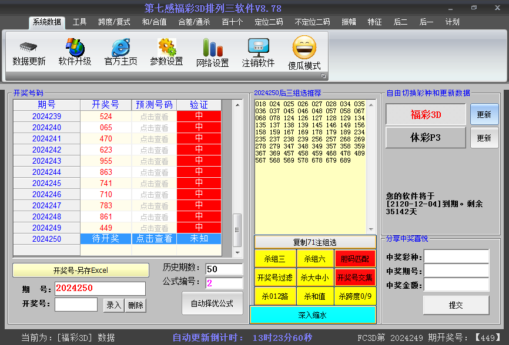Image resolution: width=509 pixels, height=345 pixels.
Task: Click draw table scrollbar up arrow
Action: pos(237,105)
